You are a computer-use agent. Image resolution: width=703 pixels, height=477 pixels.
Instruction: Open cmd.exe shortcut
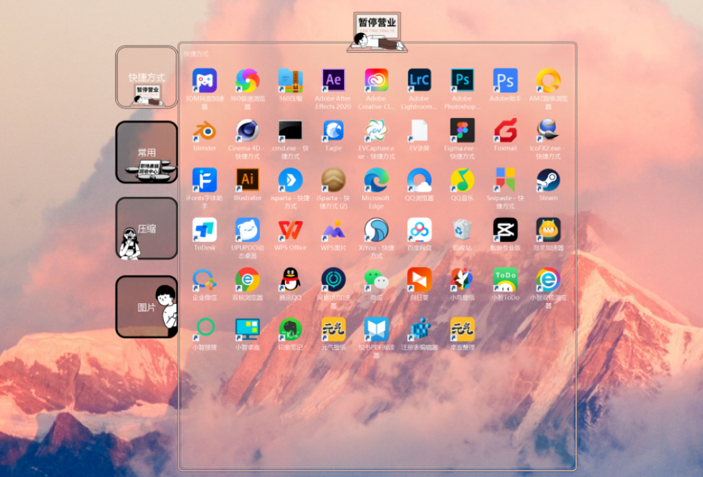[290, 130]
